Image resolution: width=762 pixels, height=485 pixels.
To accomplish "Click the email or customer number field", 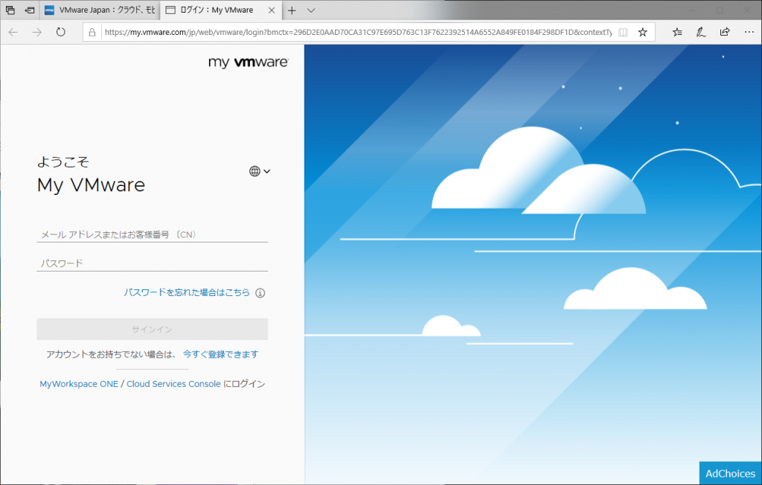I will tap(152, 235).
